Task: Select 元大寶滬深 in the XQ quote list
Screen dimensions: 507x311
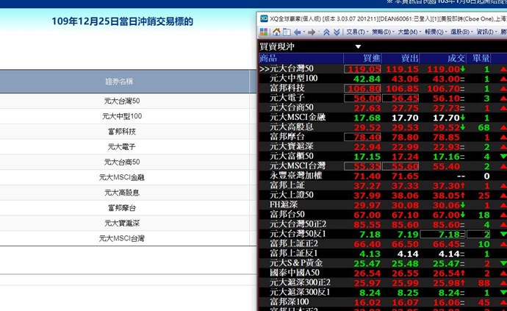Action: coord(383,146)
